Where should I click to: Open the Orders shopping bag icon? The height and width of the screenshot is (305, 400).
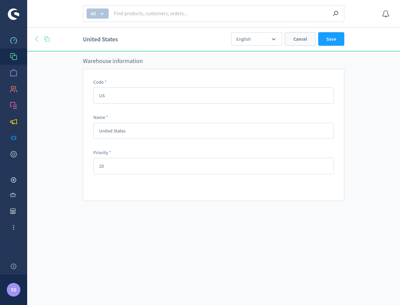pyautogui.click(x=14, y=73)
